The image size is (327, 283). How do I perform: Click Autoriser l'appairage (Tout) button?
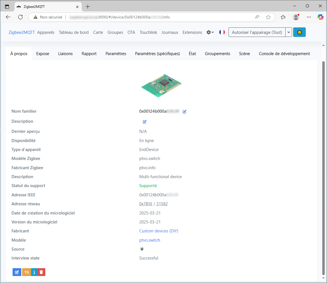[257, 32]
